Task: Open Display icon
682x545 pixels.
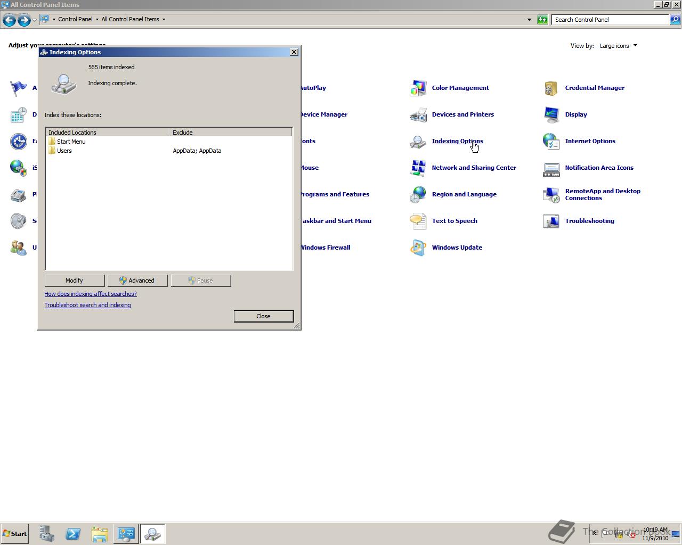Action: click(551, 114)
